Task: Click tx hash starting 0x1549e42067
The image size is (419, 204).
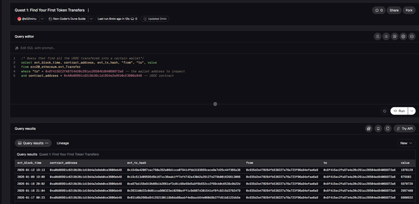Action: (184, 170)
